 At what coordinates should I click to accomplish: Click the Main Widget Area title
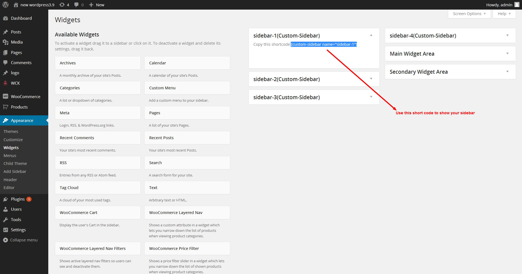tap(412, 54)
